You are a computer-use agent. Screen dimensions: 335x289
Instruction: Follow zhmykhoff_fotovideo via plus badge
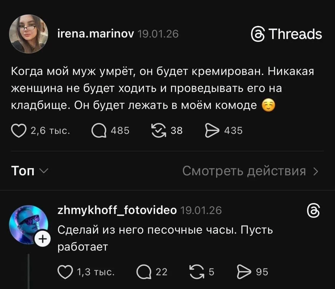pos(43,239)
